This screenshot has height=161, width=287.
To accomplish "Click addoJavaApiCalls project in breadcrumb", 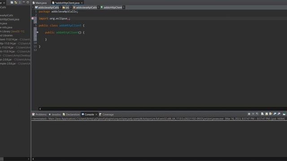I will point(47,8).
